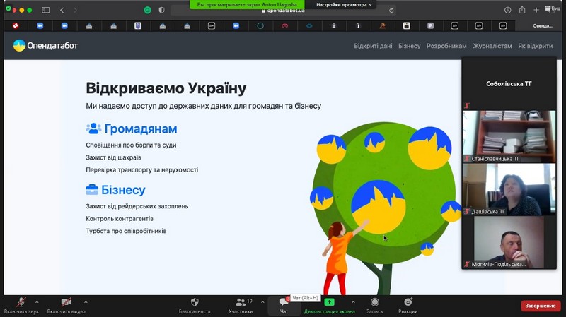Open Розробникам navigation item
This screenshot has width=566, height=317.
pyautogui.click(x=446, y=46)
